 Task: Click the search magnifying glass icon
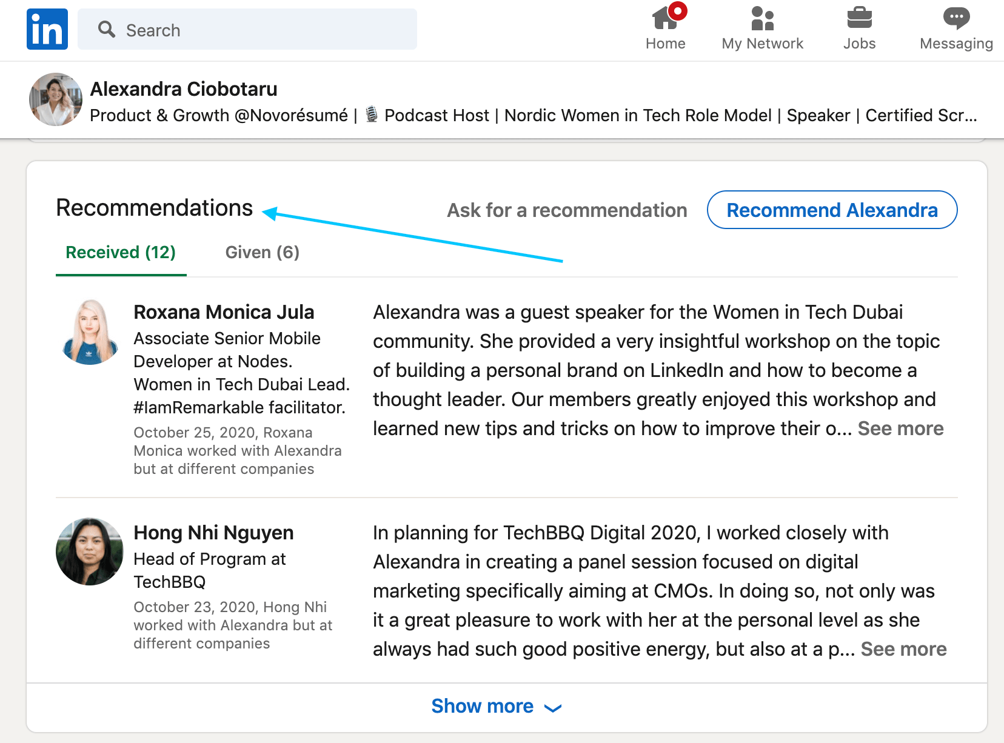coord(107,29)
